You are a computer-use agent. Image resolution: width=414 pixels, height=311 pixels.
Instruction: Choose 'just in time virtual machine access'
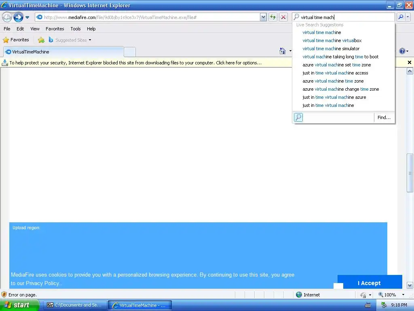click(335, 73)
